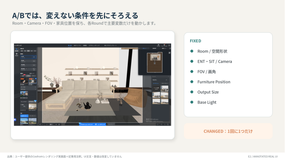Select the 2K HD resolution option
285x160 pixels.
click(x=28, y=61)
